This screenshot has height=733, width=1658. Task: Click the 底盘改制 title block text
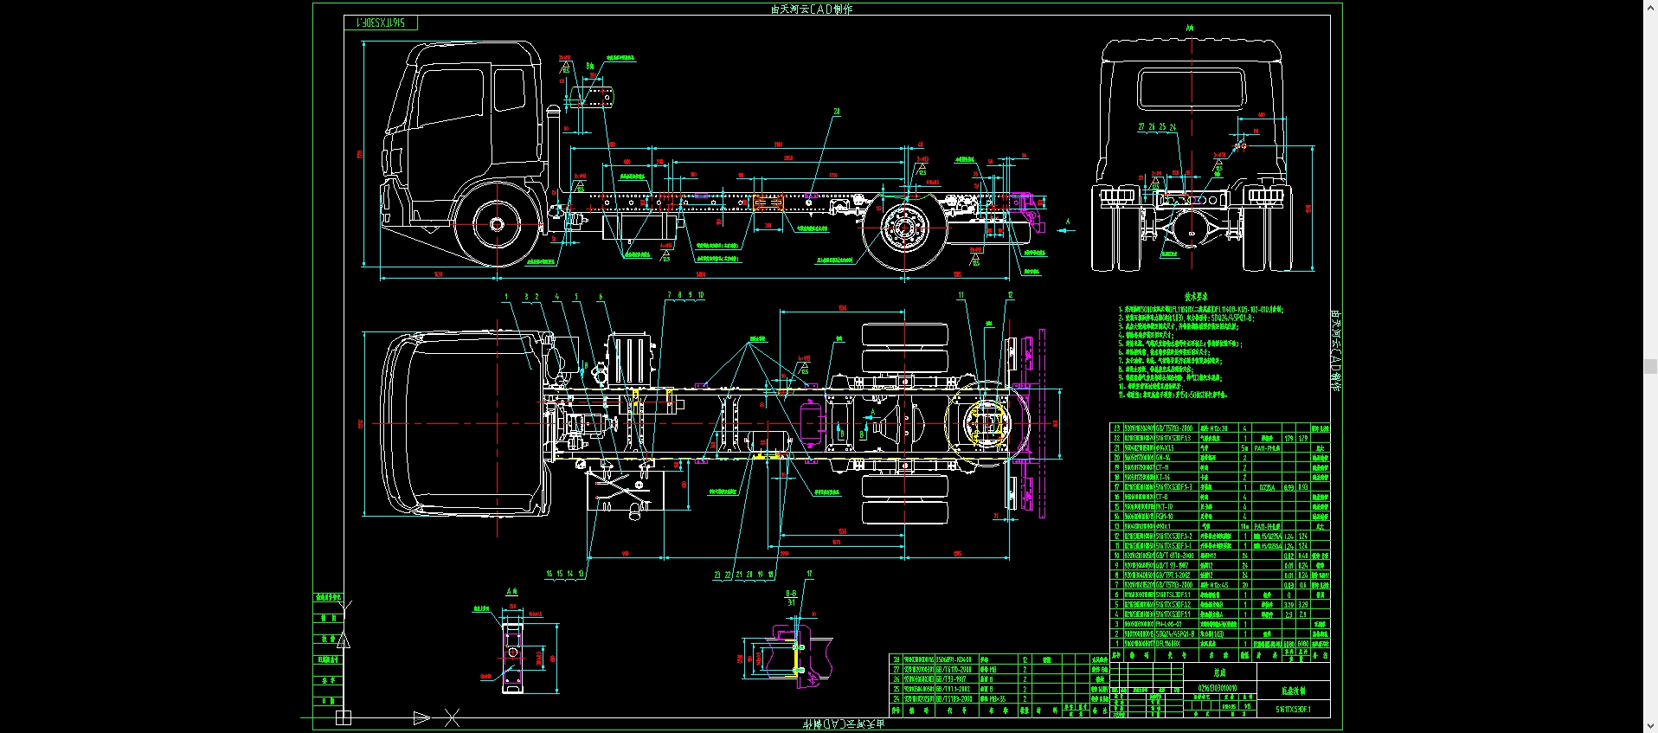click(x=1293, y=691)
